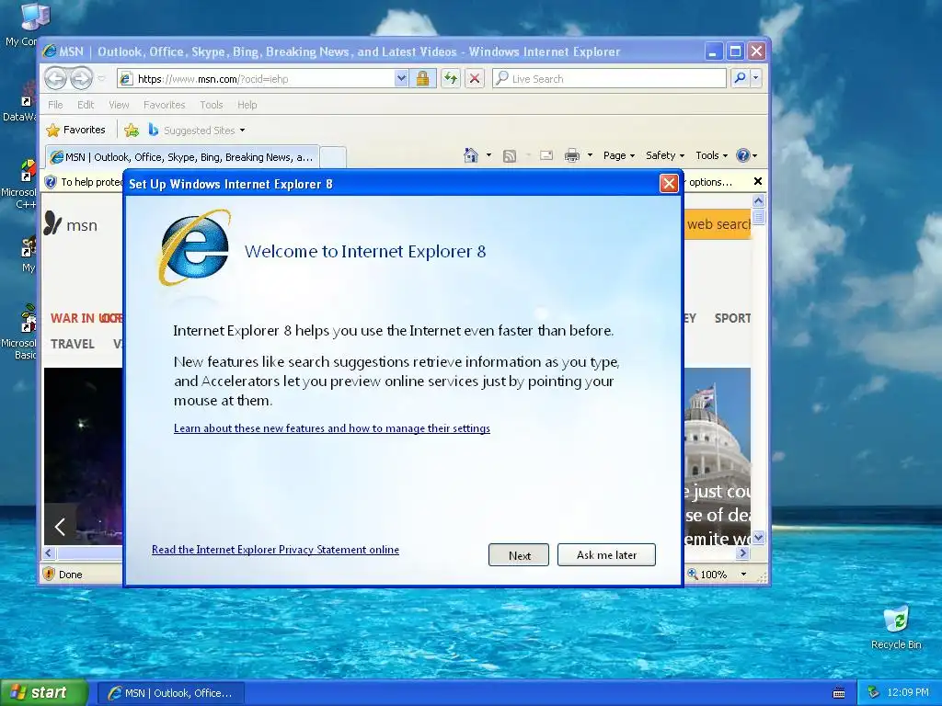The height and width of the screenshot is (706, 942).
Task: Click vertical scrollbar up arrow
Action: pos(758,201)
